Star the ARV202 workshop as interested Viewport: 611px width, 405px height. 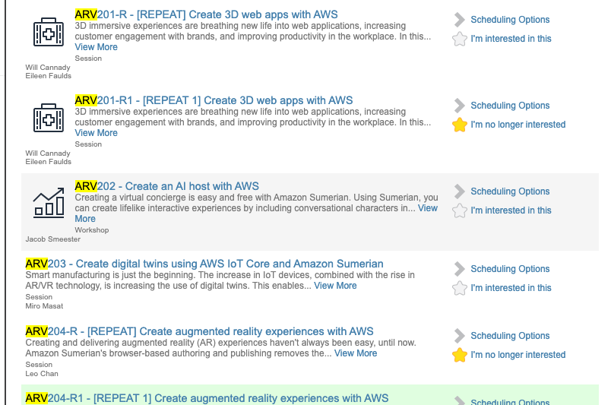[x=460, y=210]
